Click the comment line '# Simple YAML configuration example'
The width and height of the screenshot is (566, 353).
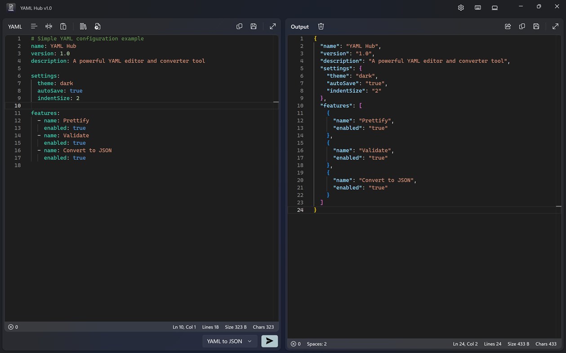tap(87, 39)
